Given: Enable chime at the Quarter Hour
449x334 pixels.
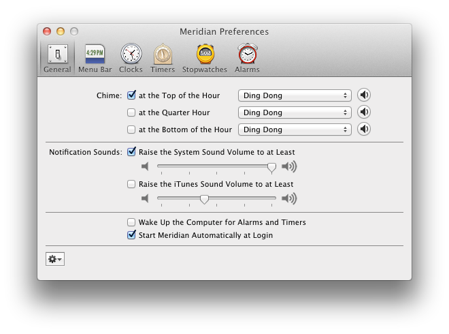Looking at the screenshot, I should tap(131, 112).
